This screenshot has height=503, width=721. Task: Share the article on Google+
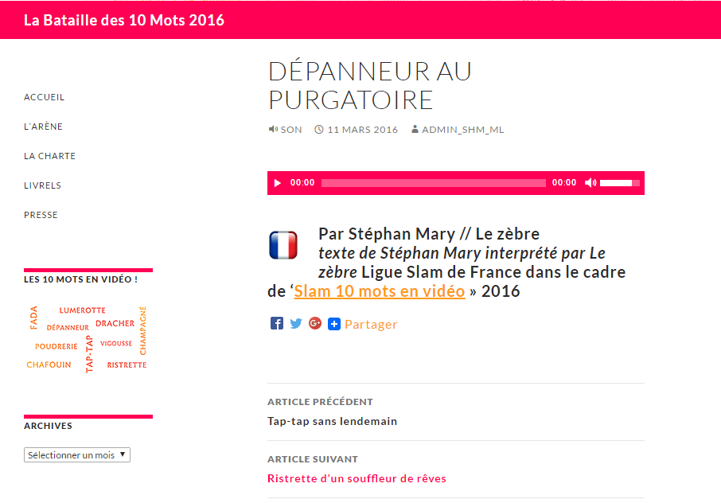pos(314,323)
